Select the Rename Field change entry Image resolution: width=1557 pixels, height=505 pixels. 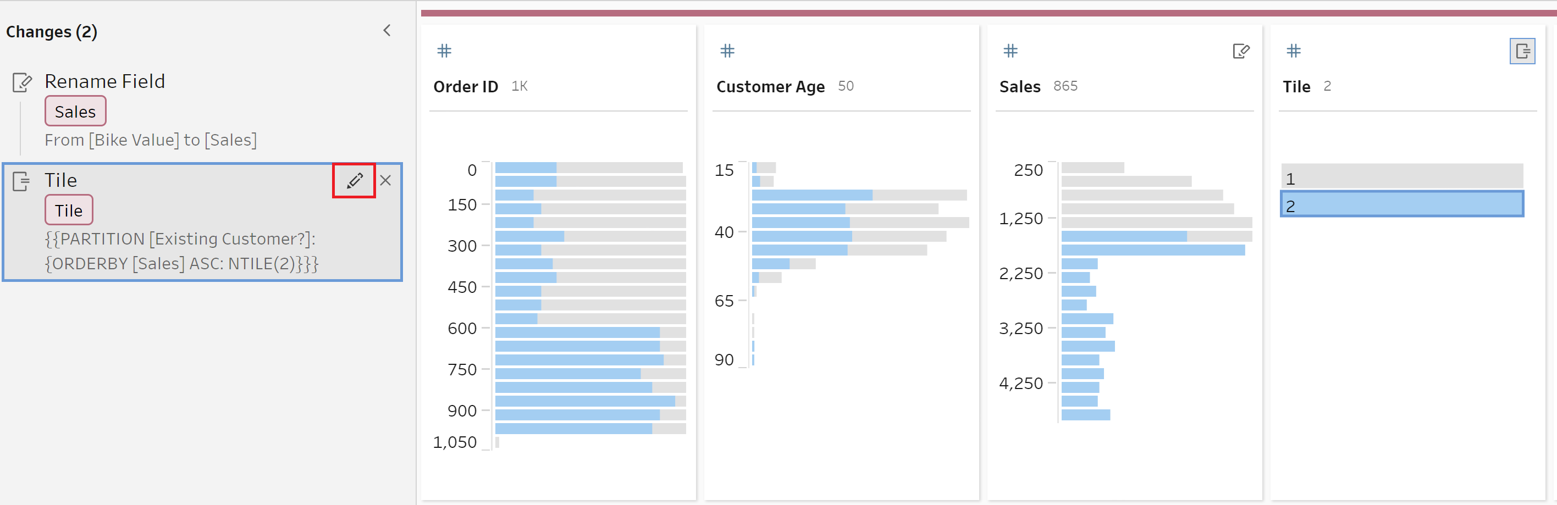104,81
